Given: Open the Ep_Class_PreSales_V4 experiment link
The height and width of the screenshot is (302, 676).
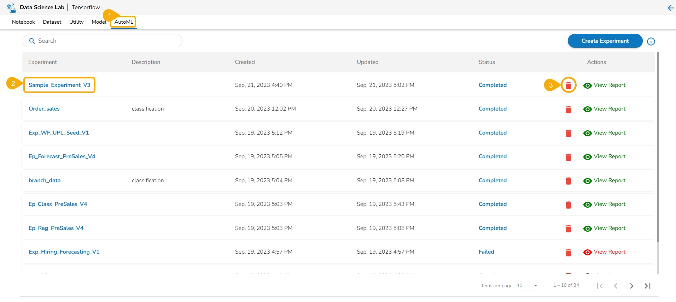Looking at the screenshot, I should point(58,204).
